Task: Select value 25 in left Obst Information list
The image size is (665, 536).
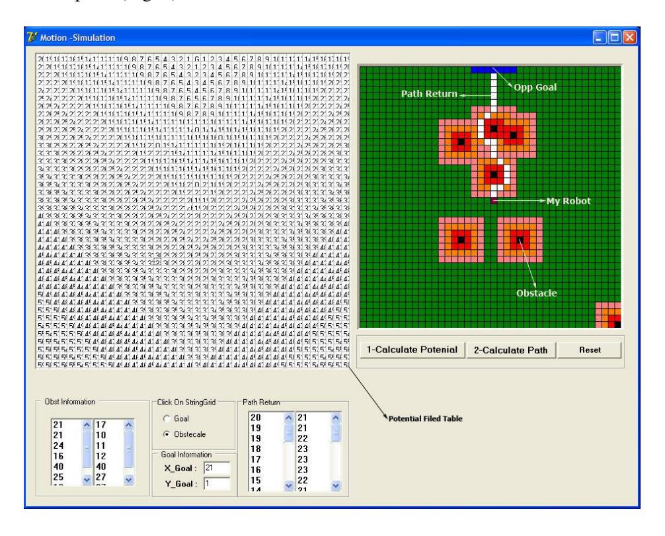Action: pos(59,477)
